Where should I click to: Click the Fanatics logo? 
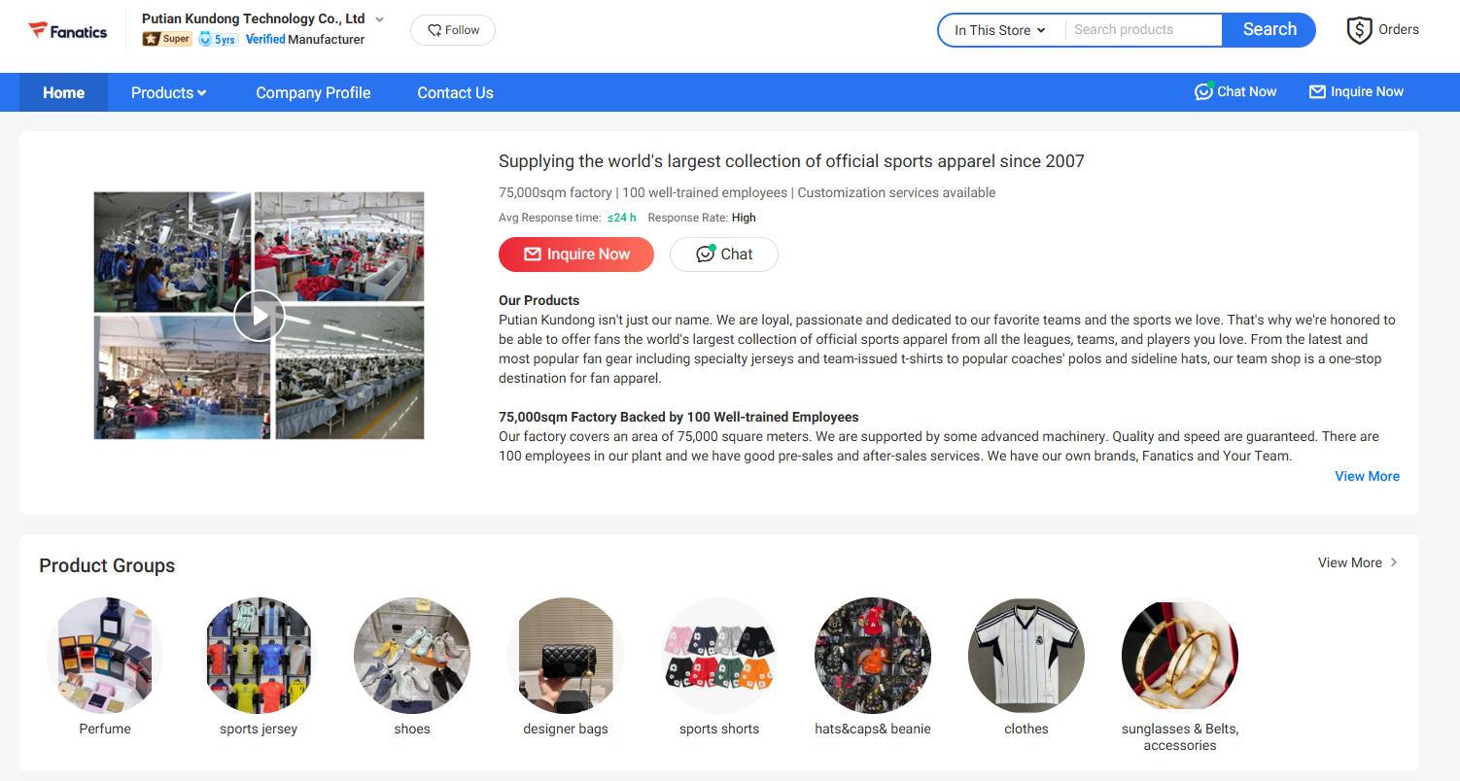point(67,30)
